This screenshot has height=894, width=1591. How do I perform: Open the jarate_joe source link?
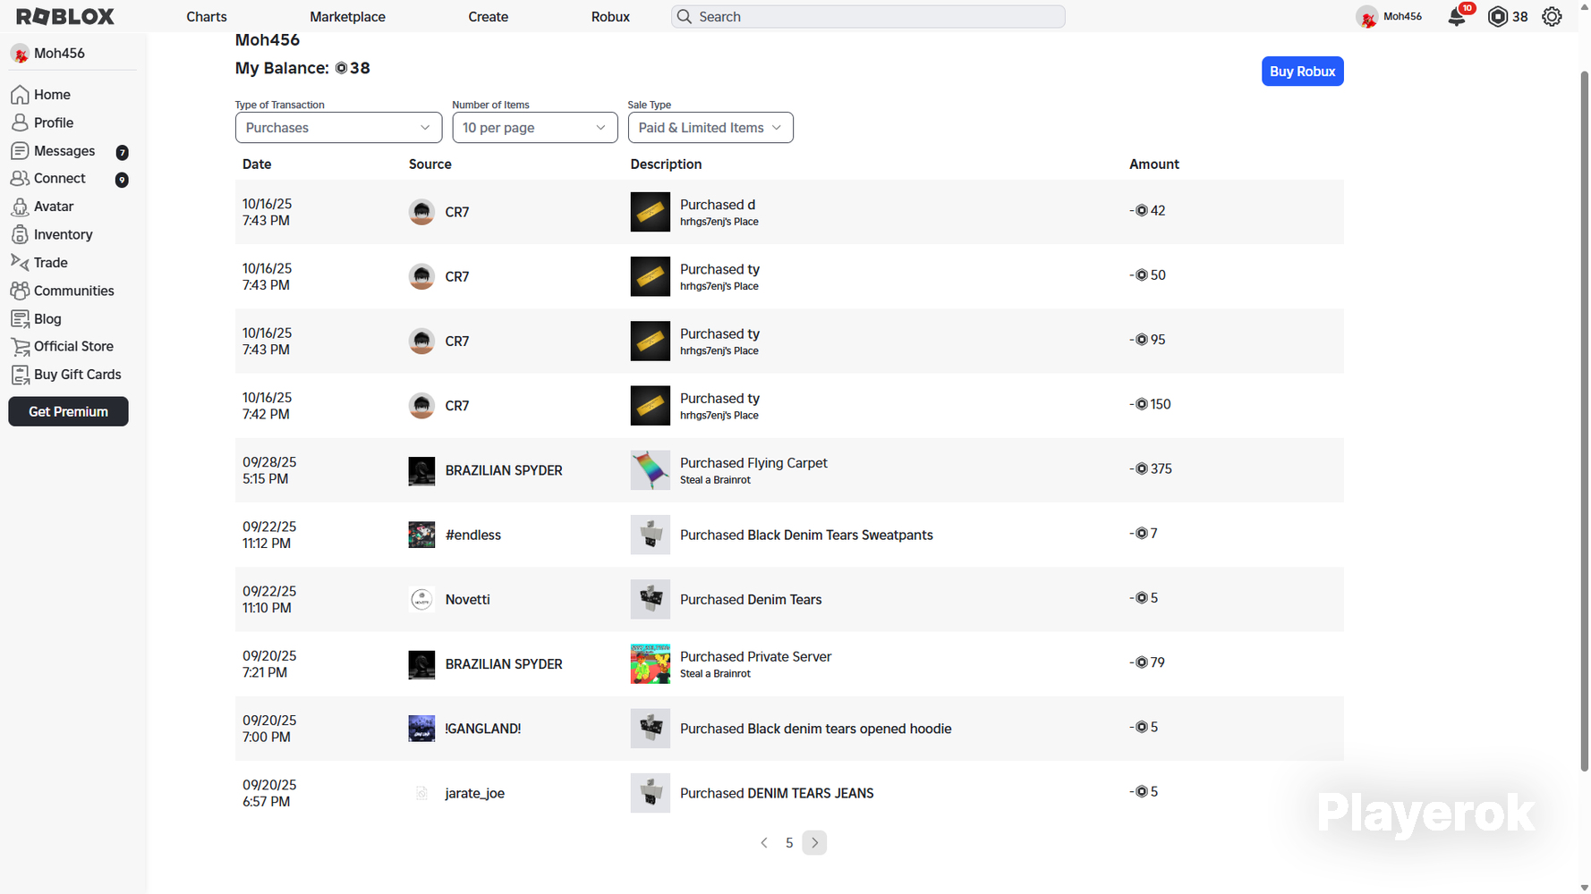click(475, 793)
